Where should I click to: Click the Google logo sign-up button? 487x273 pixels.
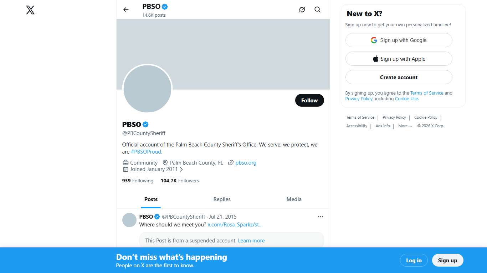399,40
